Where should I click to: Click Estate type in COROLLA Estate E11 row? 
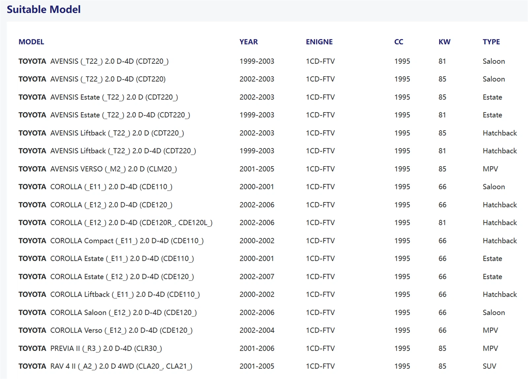tap(492, 258)
